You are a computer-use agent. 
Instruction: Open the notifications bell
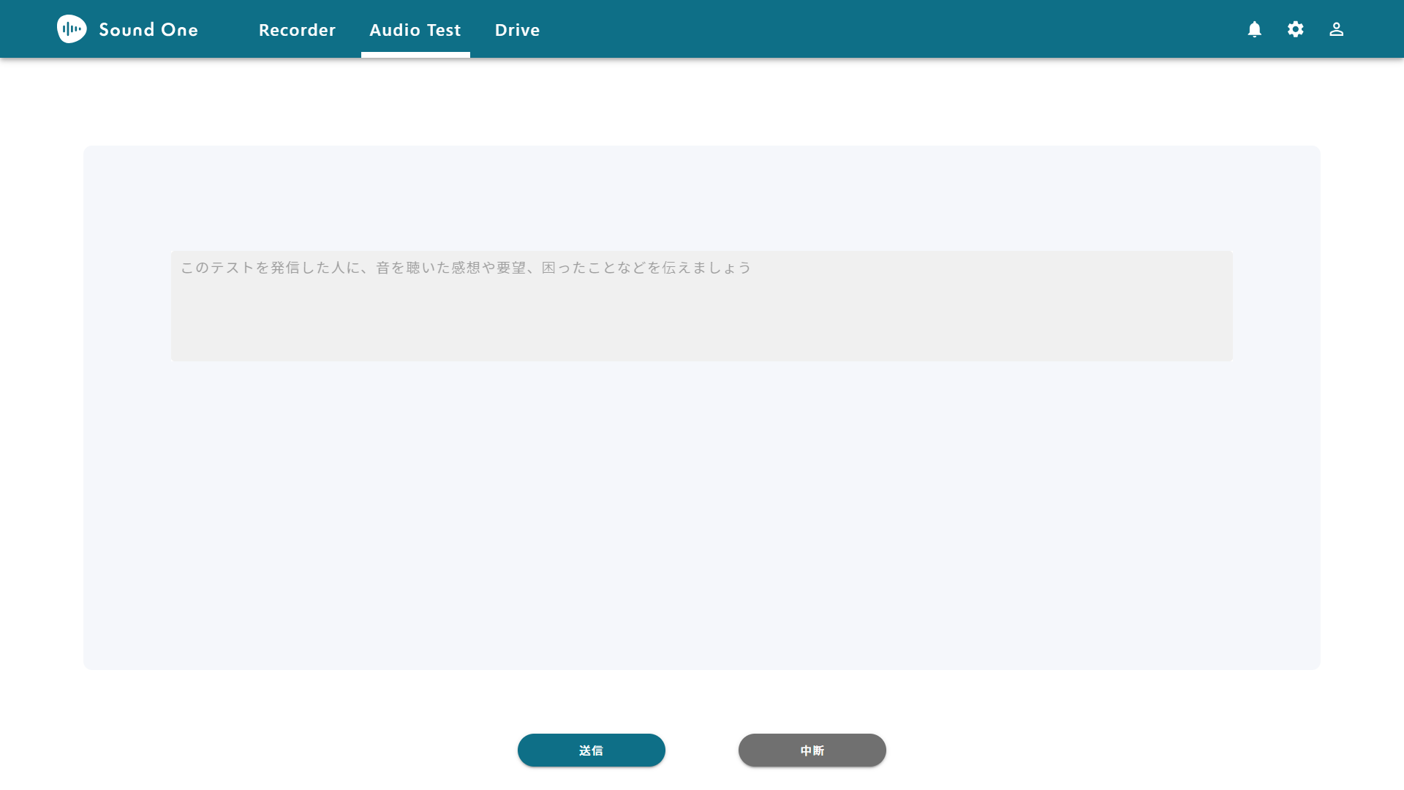[x=1255, y=29]
